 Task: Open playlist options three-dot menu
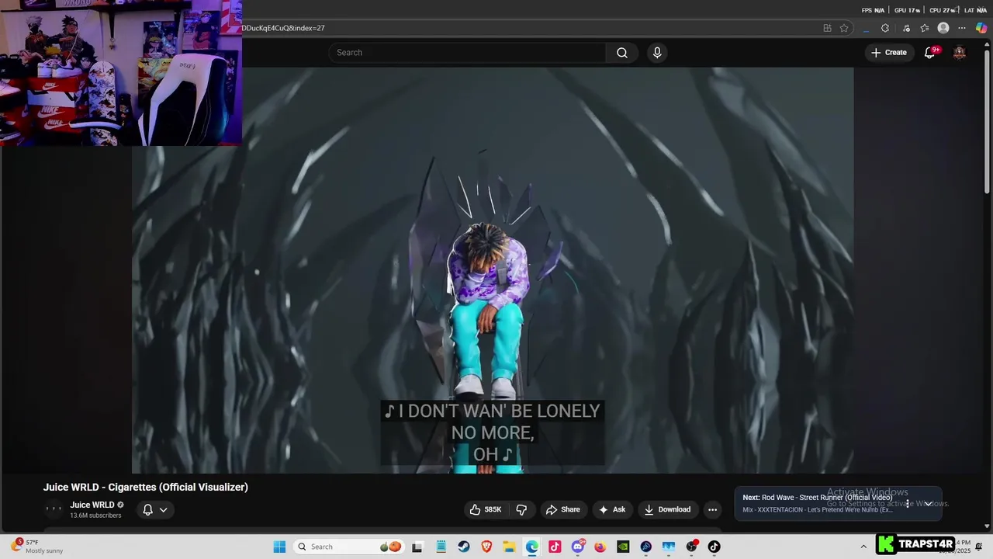point(907,504)
